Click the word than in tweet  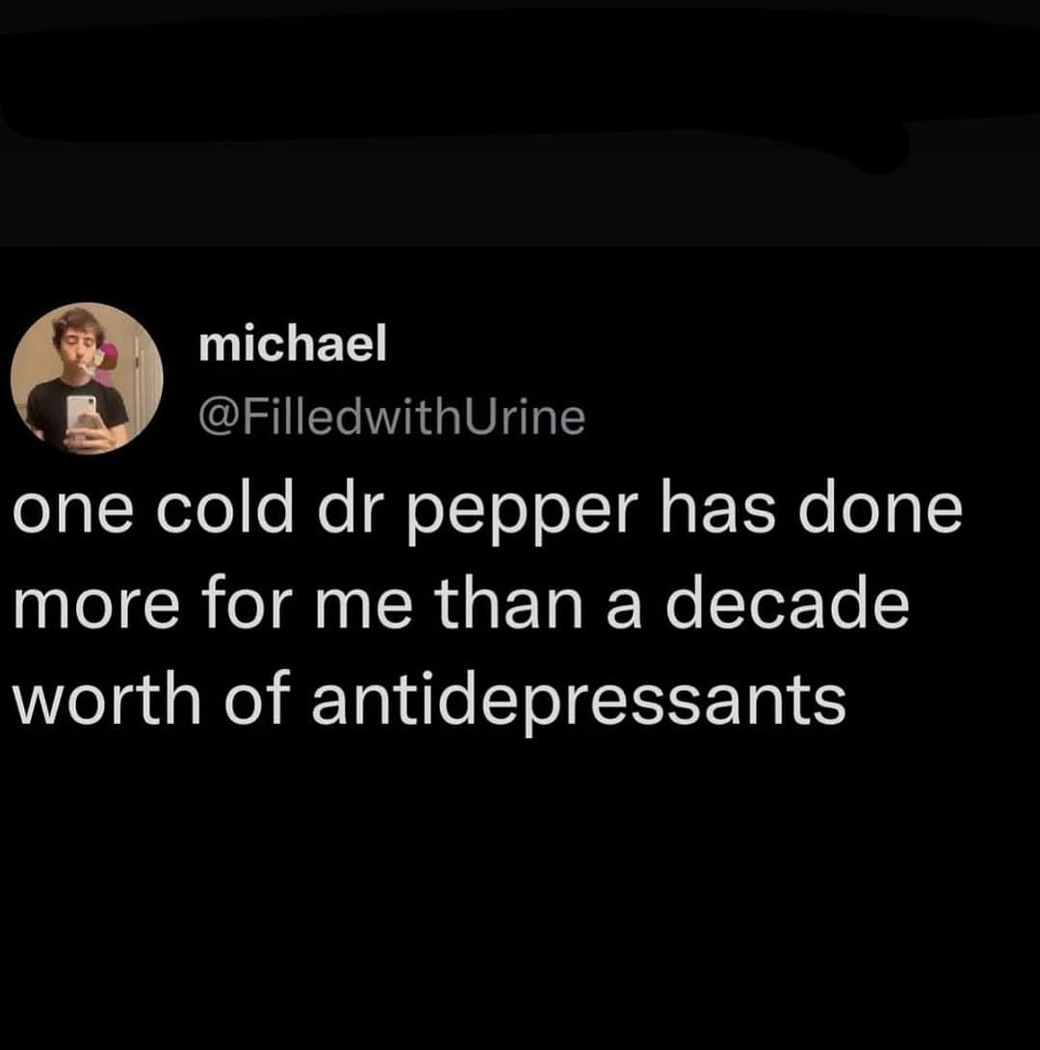pyautogui.click(x=509, y=604)
